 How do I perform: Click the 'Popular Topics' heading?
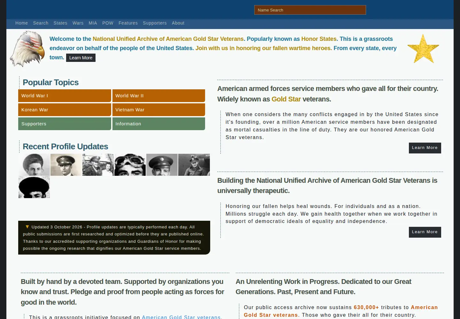(x=50, y=82)
